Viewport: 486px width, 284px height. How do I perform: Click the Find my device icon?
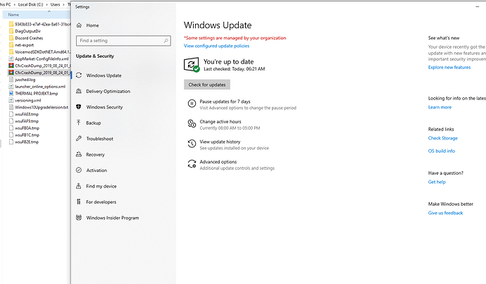click(78, 186)
